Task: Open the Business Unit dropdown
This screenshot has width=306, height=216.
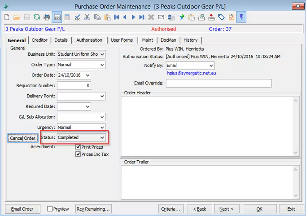Action: [81, 54]
